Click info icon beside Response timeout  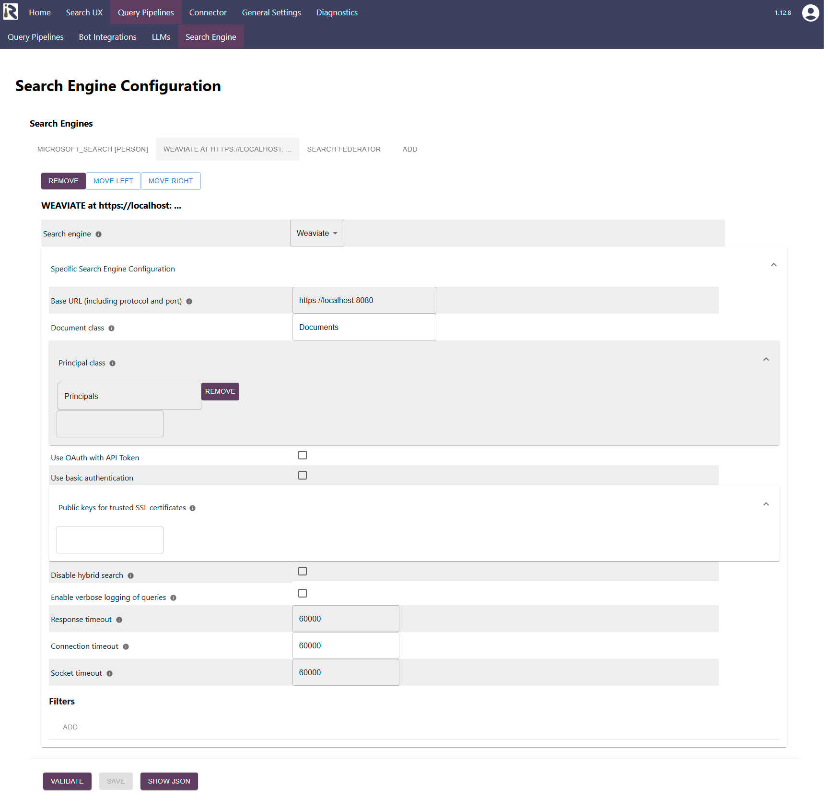point(119,620)
